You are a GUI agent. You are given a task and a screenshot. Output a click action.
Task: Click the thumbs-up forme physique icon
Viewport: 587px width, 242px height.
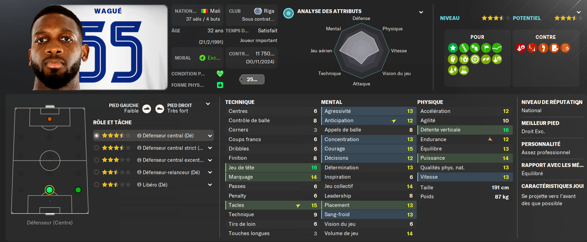(220, 85)
